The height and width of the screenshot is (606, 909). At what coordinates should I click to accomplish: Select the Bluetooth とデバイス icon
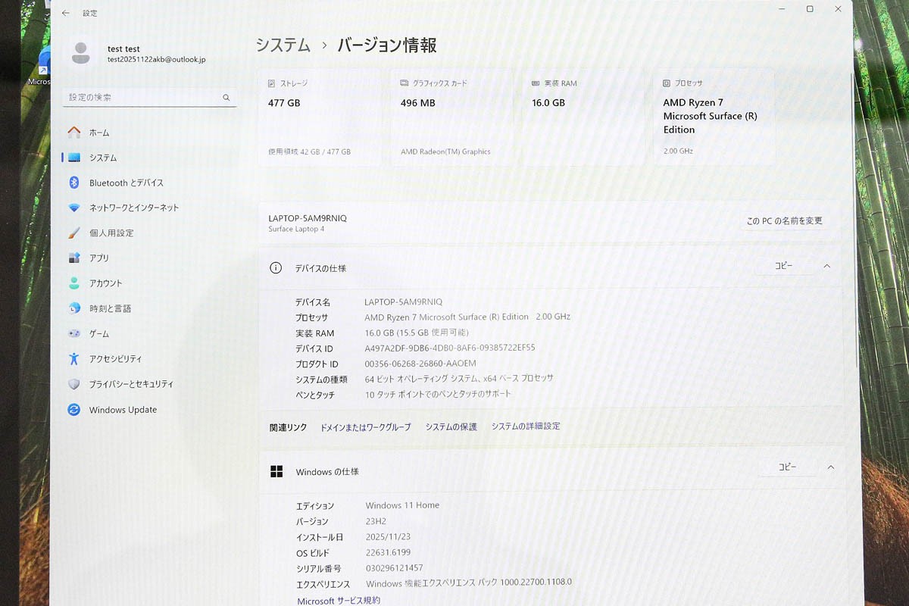coord(74,183)
